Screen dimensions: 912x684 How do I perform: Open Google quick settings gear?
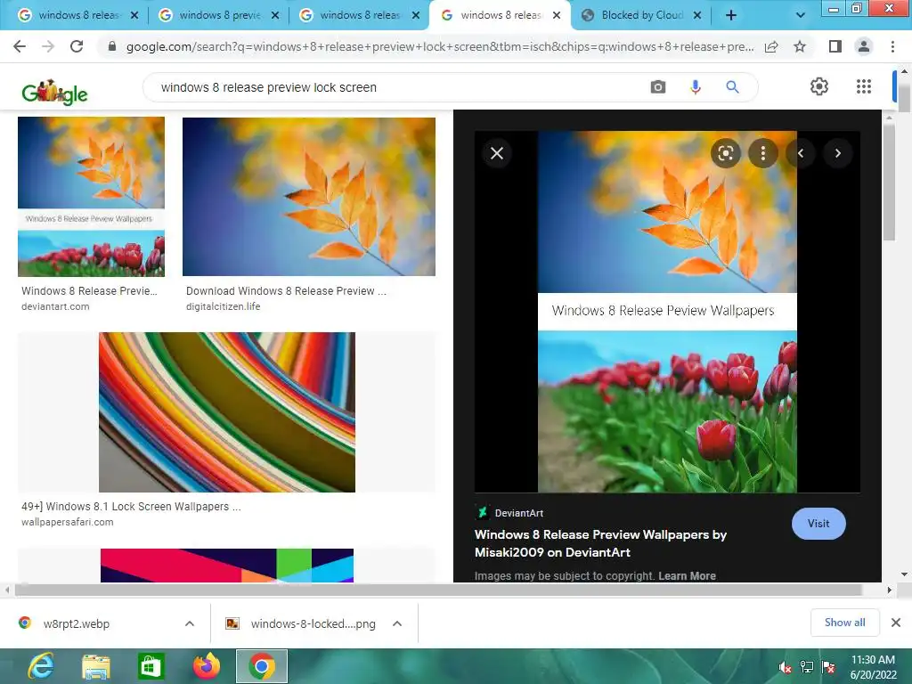click(x=819, y=86)
